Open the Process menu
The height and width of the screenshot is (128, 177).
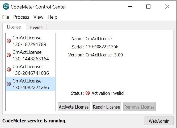click(21, 17)
